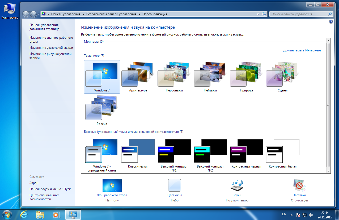Viewport: 339px width, 220px height.
Task: Open Windows Explorer from the taskbar
Action: click(x=40, y=214)
